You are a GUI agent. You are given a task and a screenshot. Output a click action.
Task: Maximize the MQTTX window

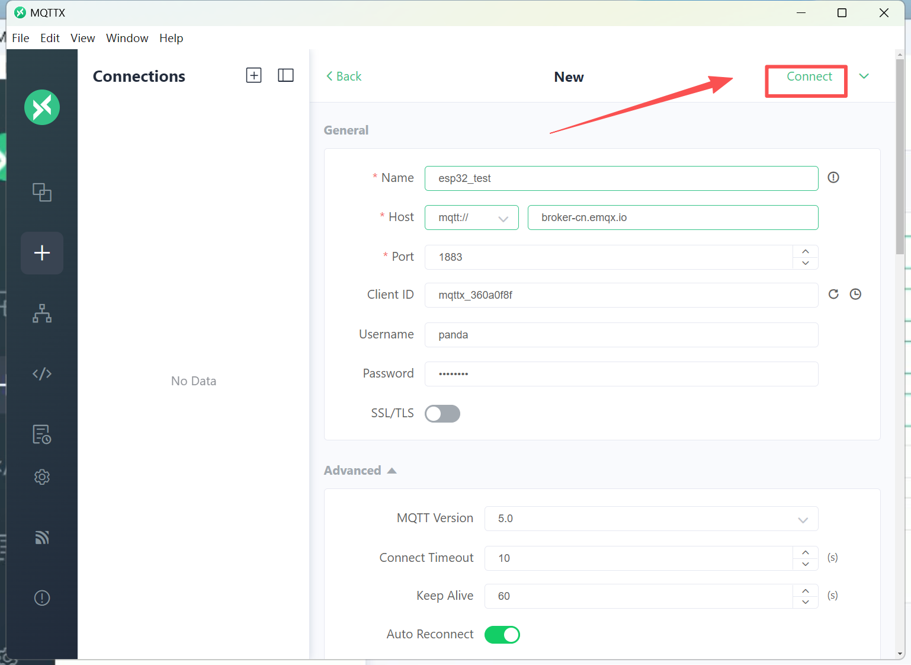tap(842, 12)
